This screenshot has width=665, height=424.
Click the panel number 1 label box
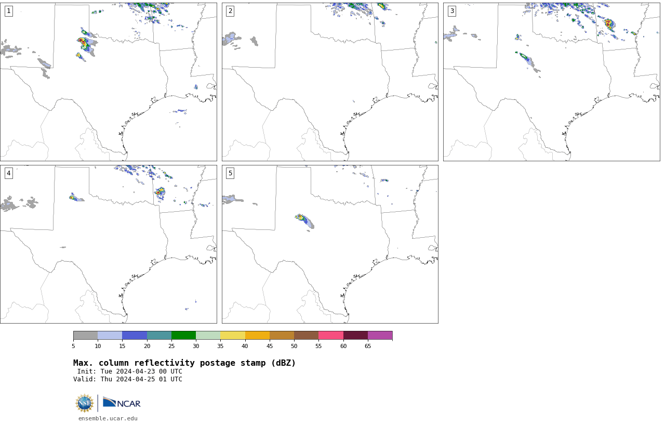point(8,11)
